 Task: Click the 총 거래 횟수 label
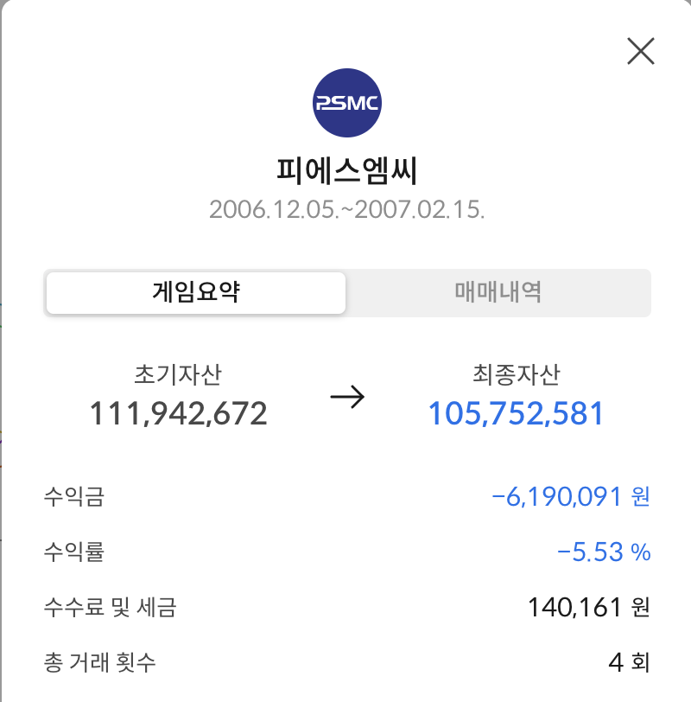coord(99,662)
